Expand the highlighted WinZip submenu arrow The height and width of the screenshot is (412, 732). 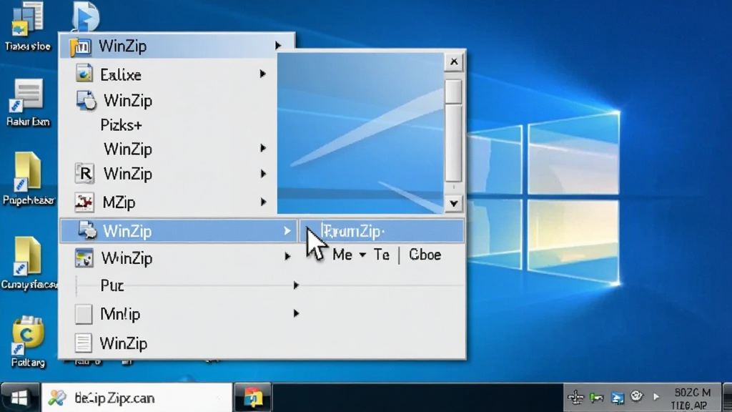click(x=287, y=231)
